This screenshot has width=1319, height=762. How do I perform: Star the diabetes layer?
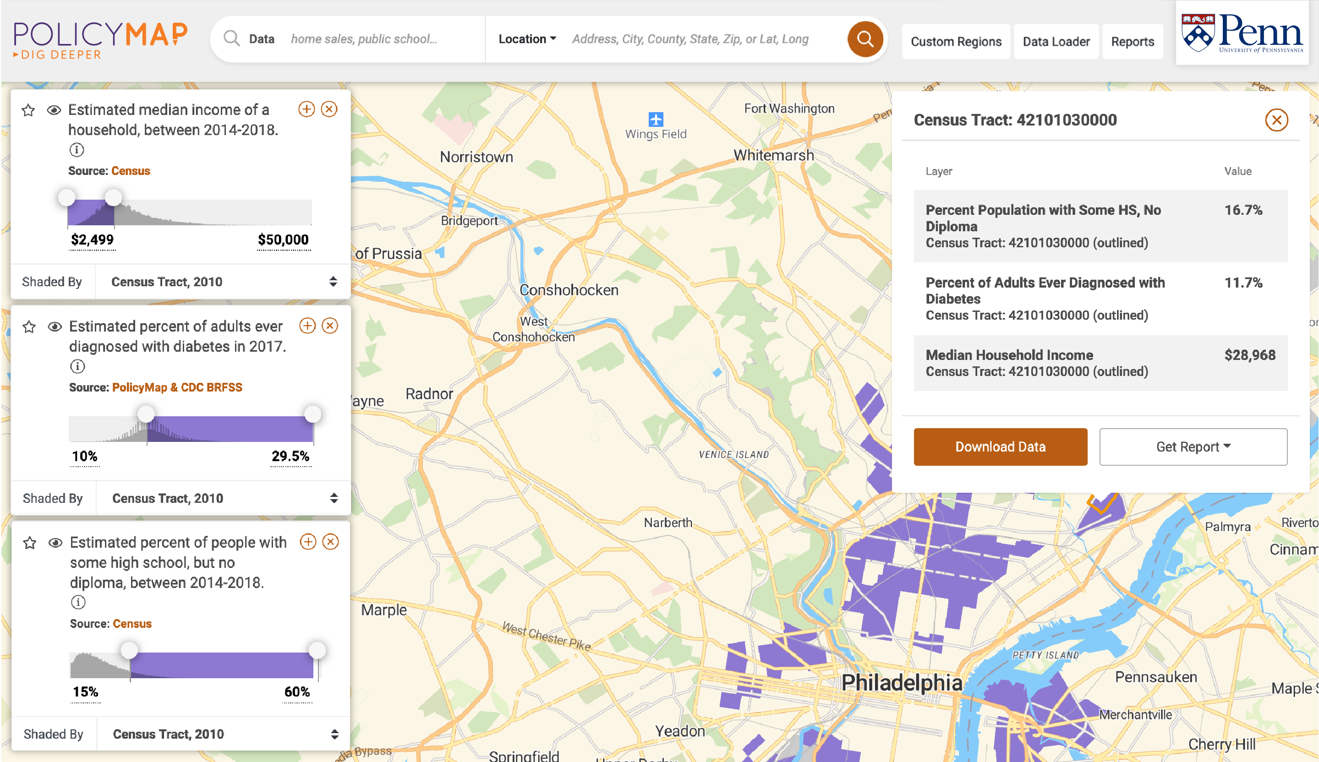click(29, 327)
